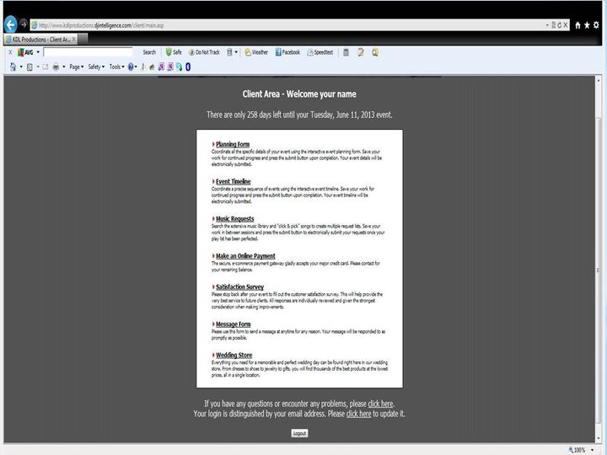
Task: Click the Logout button
Action: (x=299, y=433)
